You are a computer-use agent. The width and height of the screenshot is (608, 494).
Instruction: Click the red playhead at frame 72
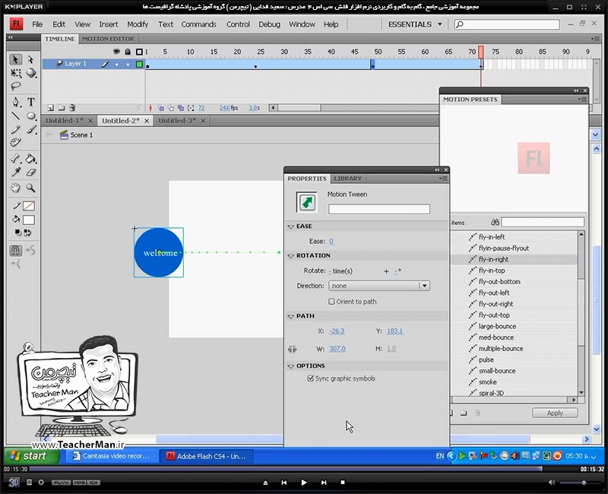pos(481,52)
